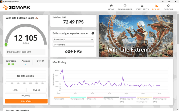This screenshot has width=179, height=111.
Task: Click the Average label
Action: point(26,61)
